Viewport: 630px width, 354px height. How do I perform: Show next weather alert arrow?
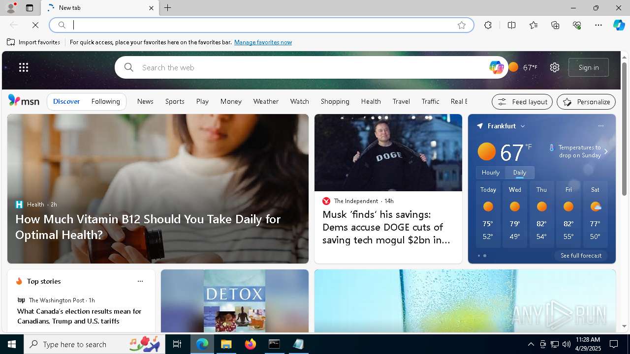[606, 151]
